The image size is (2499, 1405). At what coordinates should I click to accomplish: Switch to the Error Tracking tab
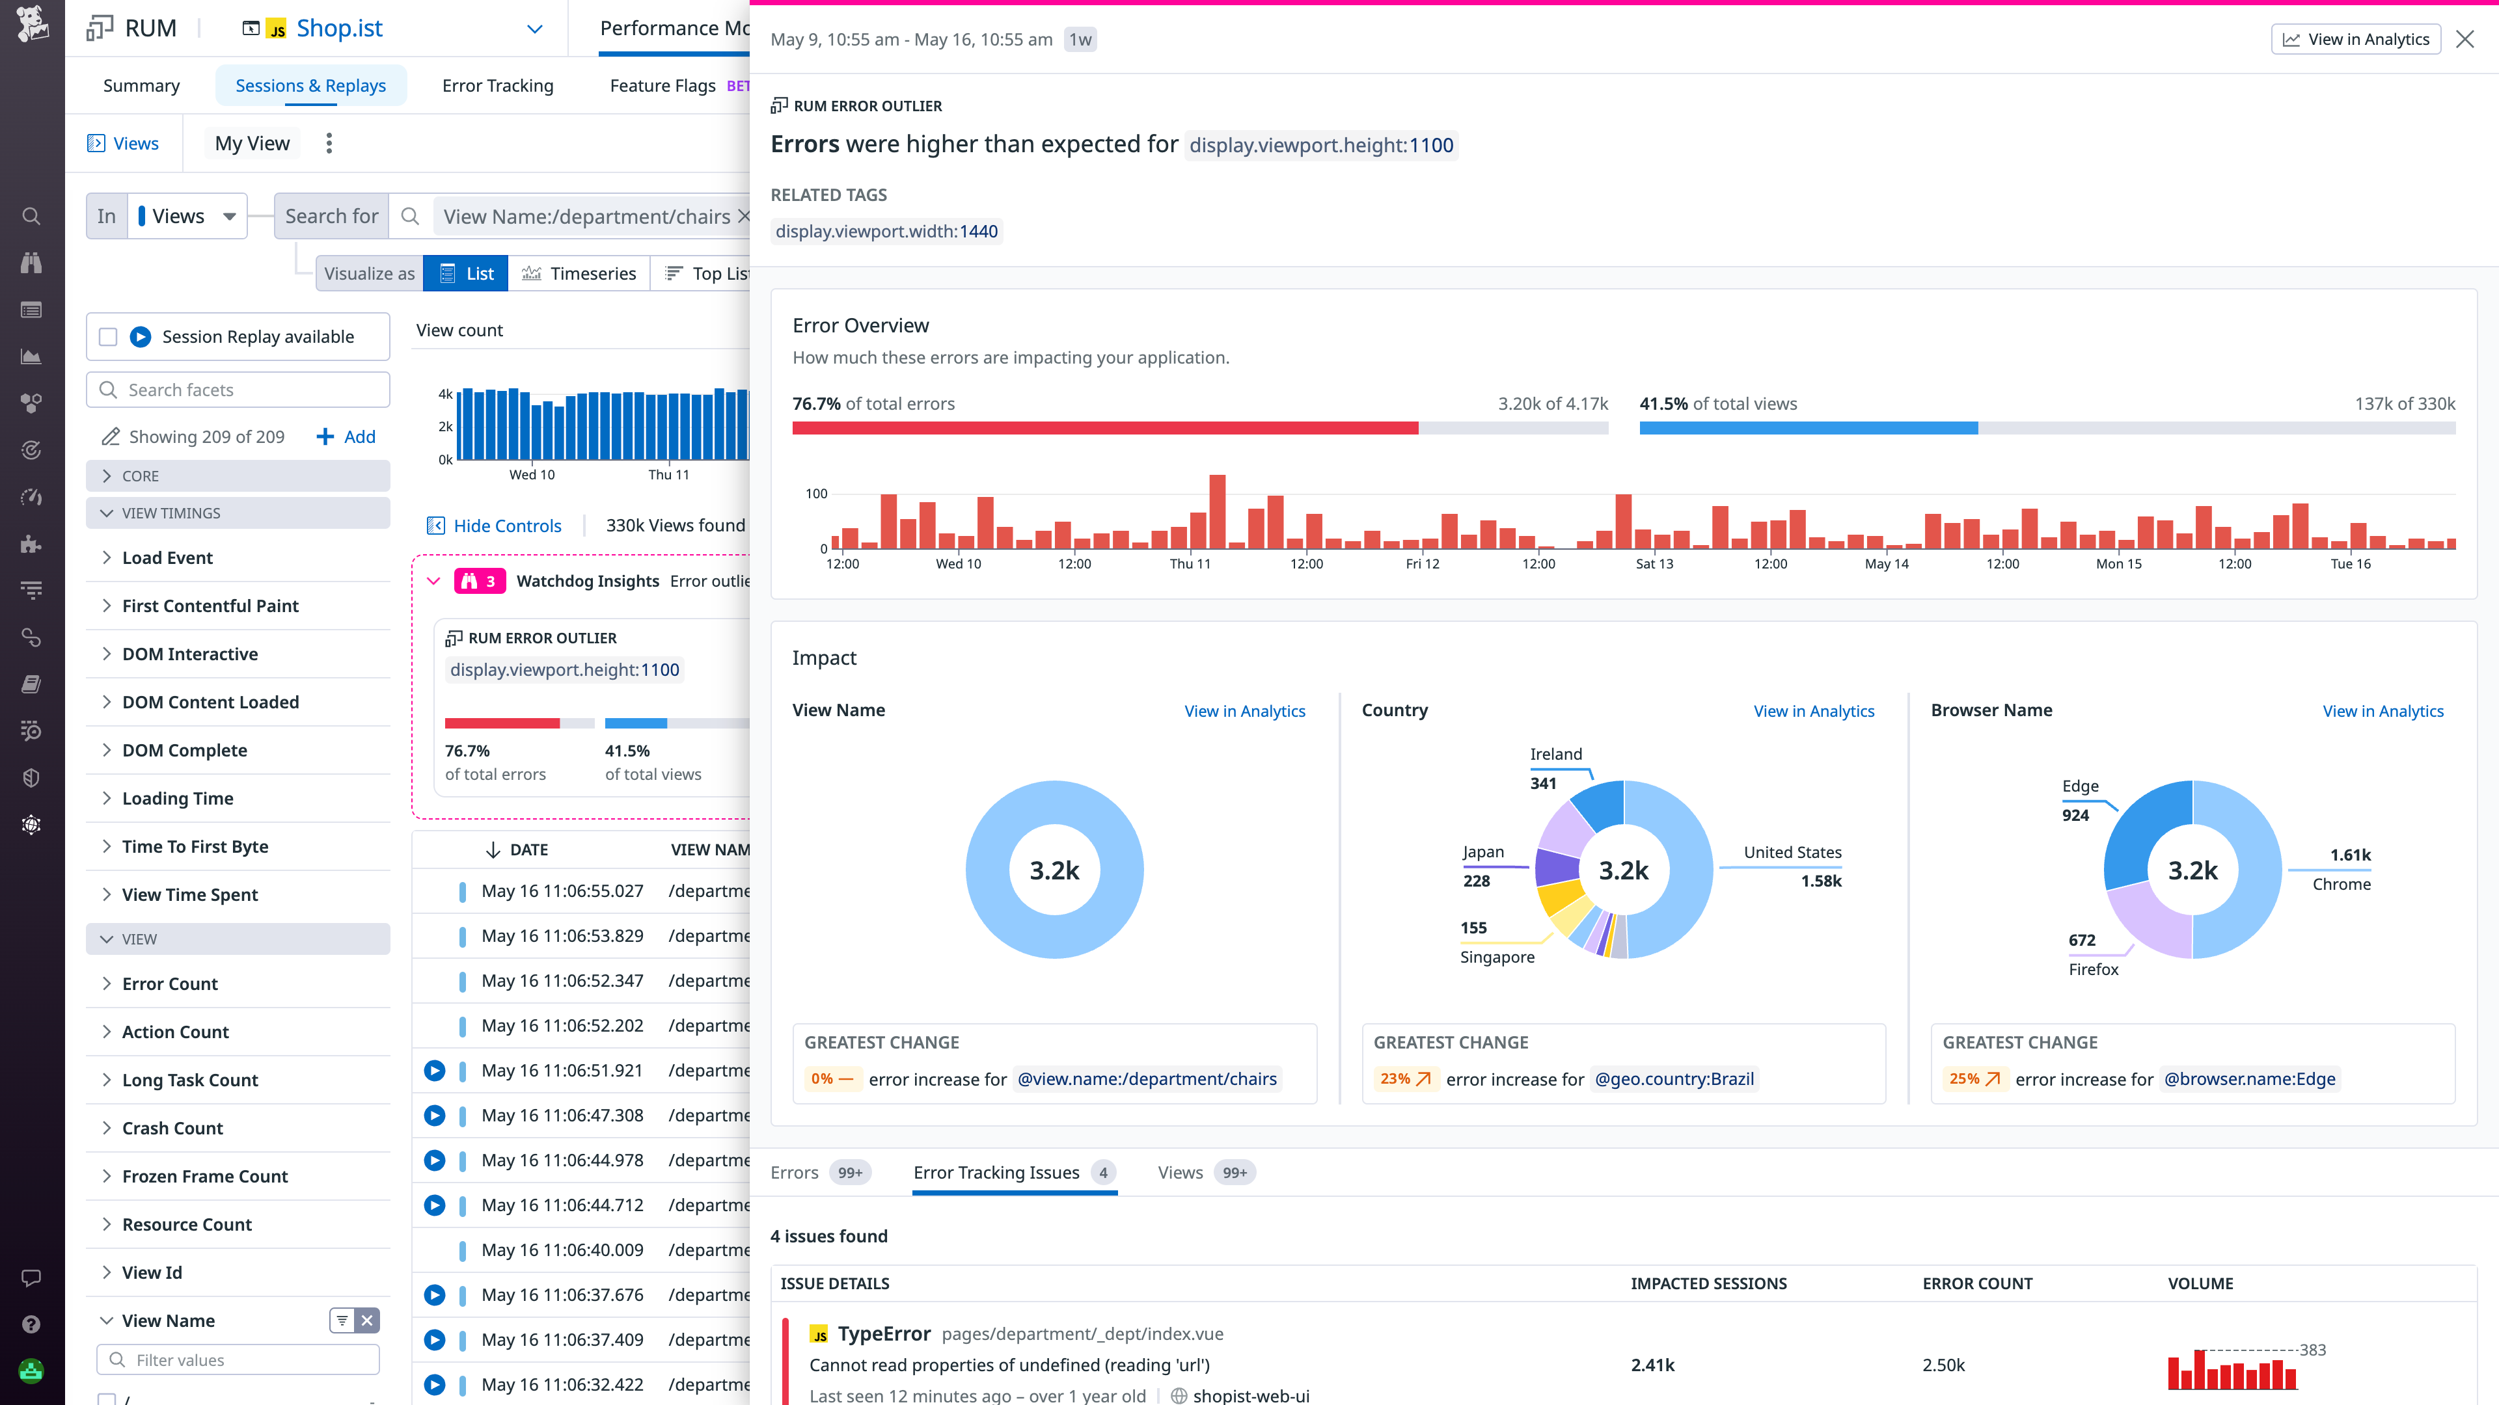(497, 85)
